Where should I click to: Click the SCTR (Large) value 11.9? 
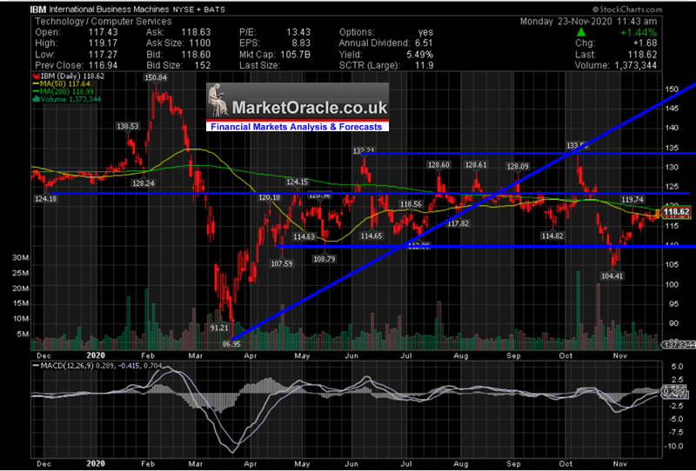point(425,66)
